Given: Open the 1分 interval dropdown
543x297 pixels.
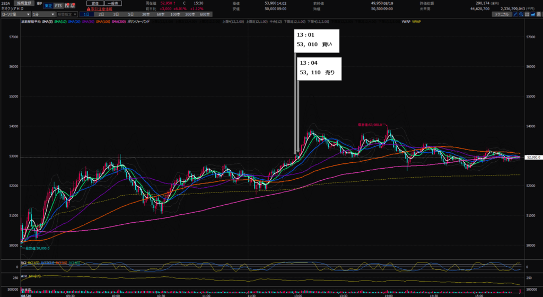Looking at the screenshot, I should click(43, 14).
